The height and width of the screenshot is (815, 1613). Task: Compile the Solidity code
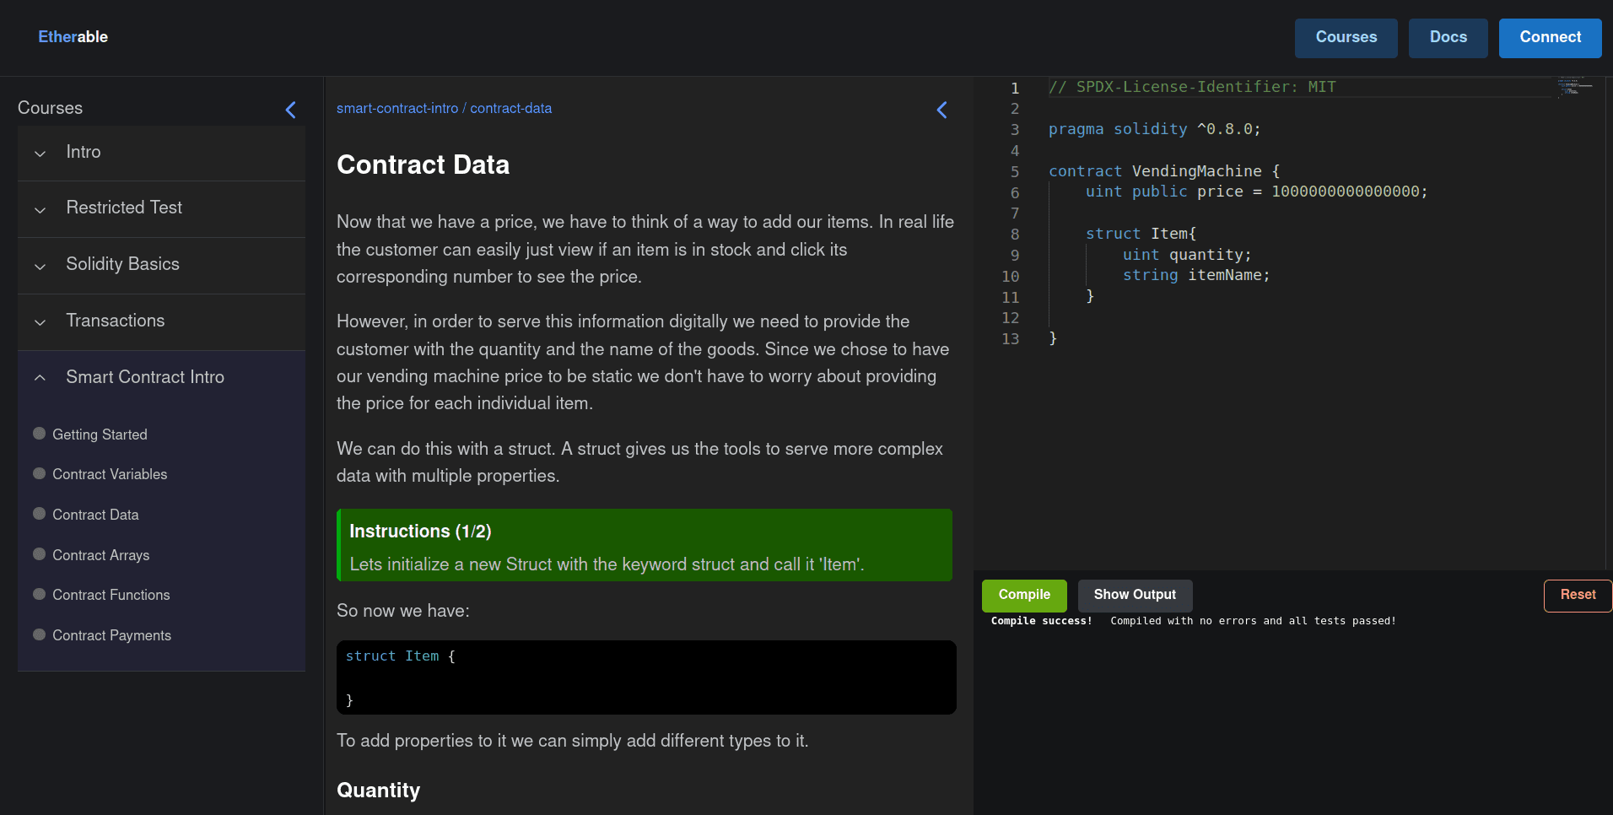[1024, 595]
